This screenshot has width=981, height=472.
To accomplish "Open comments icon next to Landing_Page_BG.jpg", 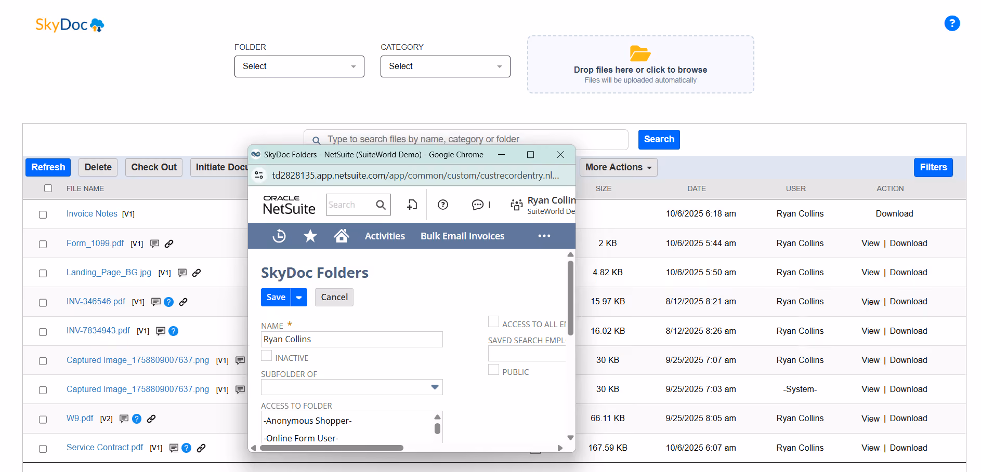I will click(182, 273).
